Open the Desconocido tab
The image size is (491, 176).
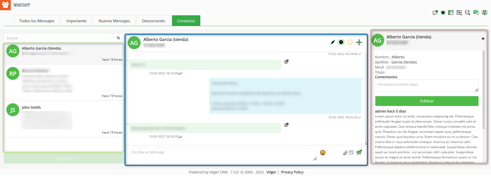coord(154,21)
